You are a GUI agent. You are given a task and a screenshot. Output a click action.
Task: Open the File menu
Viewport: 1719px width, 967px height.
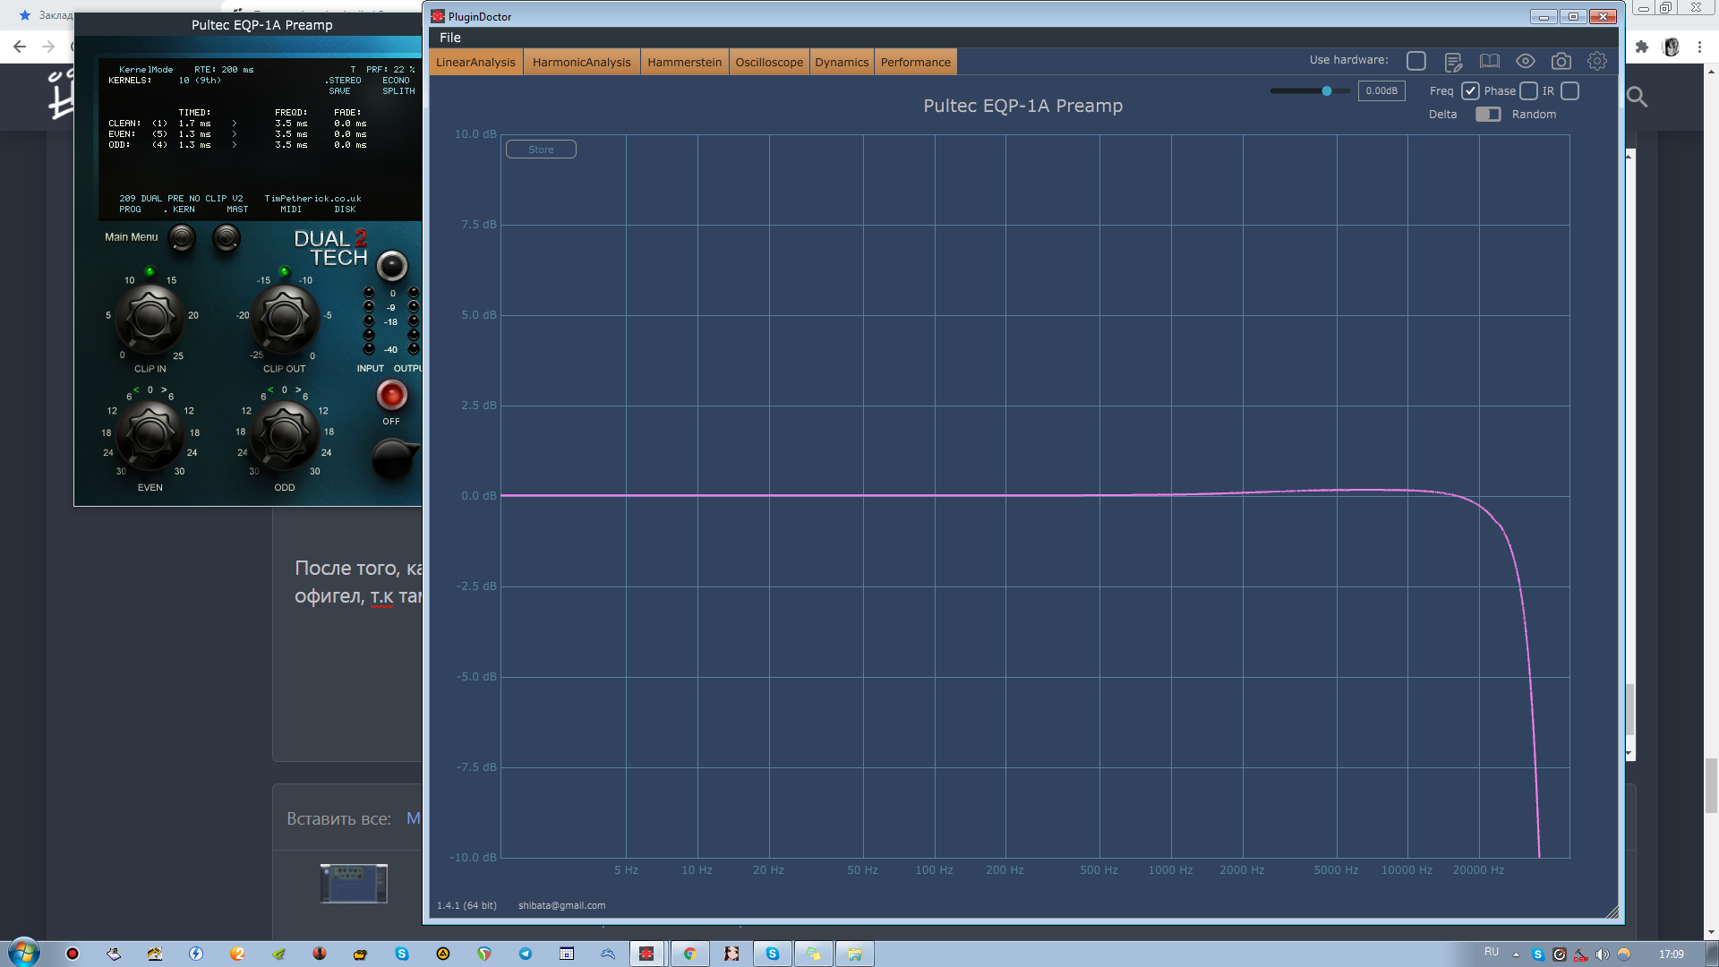click(x=450, y=38)
